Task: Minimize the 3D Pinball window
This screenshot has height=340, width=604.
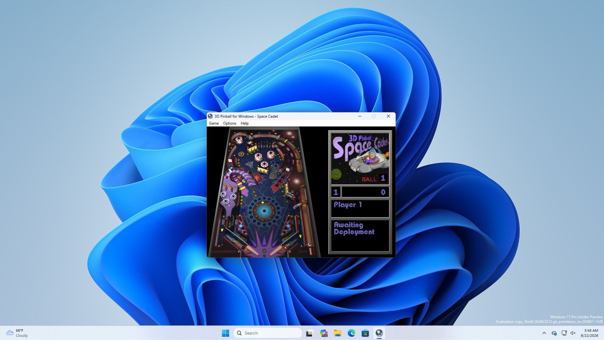Action: click(360, 116)
